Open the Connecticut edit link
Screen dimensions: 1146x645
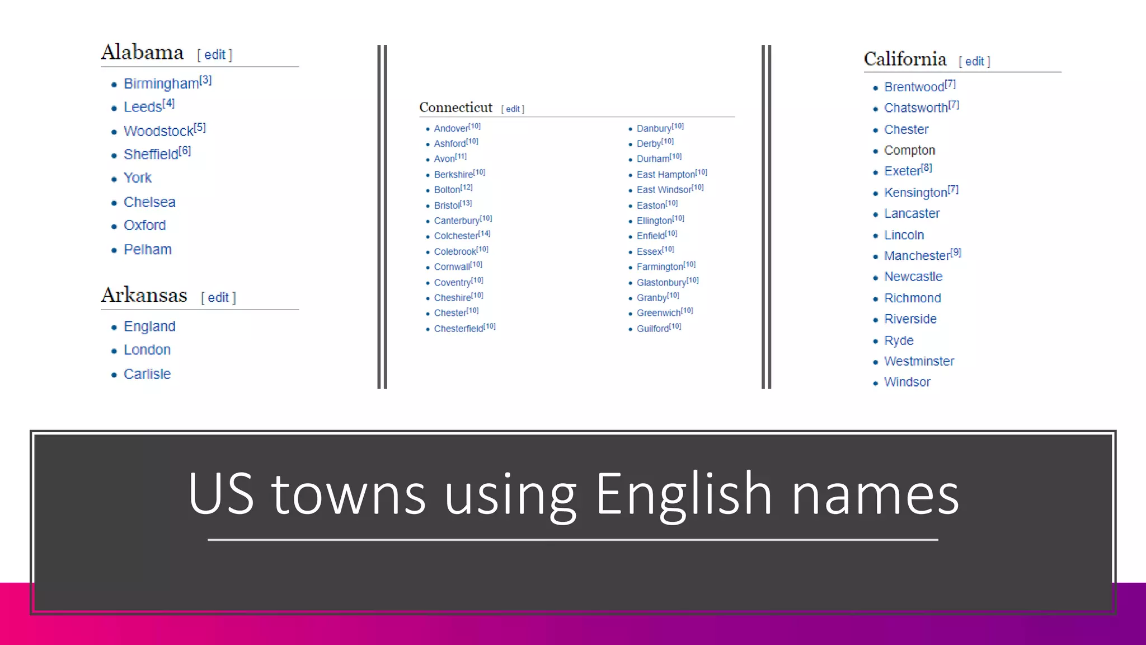point(513,109)
